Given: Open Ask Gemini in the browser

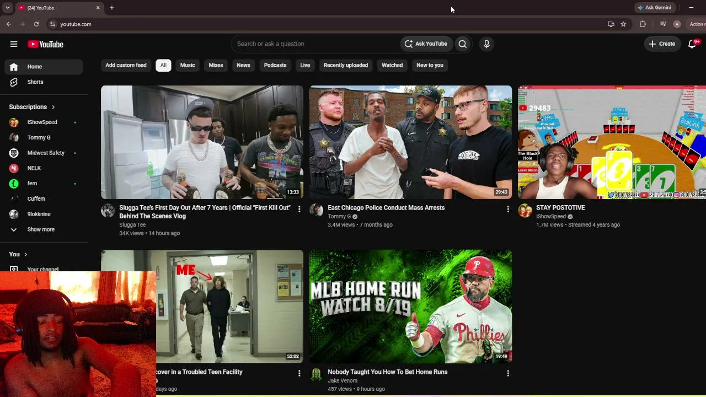Looking at the screenshot, I should point(654,8).
